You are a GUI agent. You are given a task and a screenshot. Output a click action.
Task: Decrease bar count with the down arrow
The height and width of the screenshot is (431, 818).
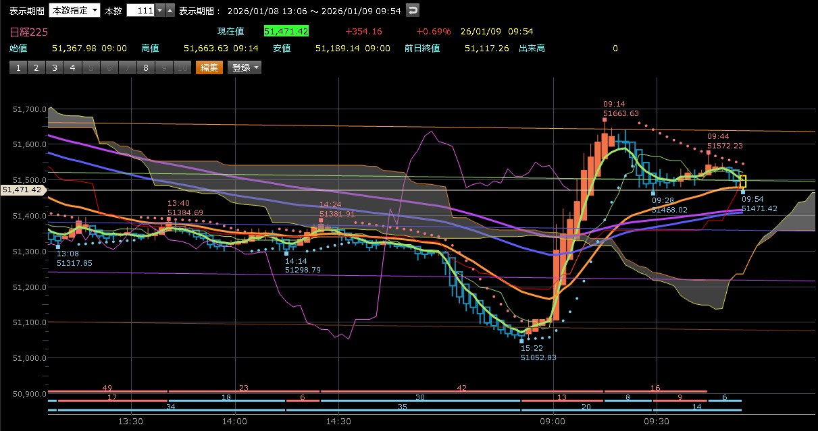point(159,10)
